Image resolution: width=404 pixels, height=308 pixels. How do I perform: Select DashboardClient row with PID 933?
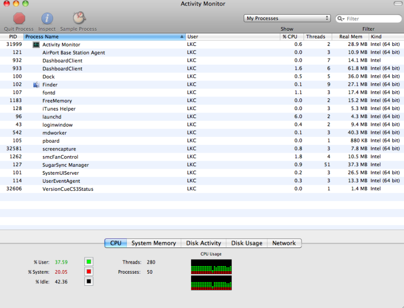[x=202, y=69]
